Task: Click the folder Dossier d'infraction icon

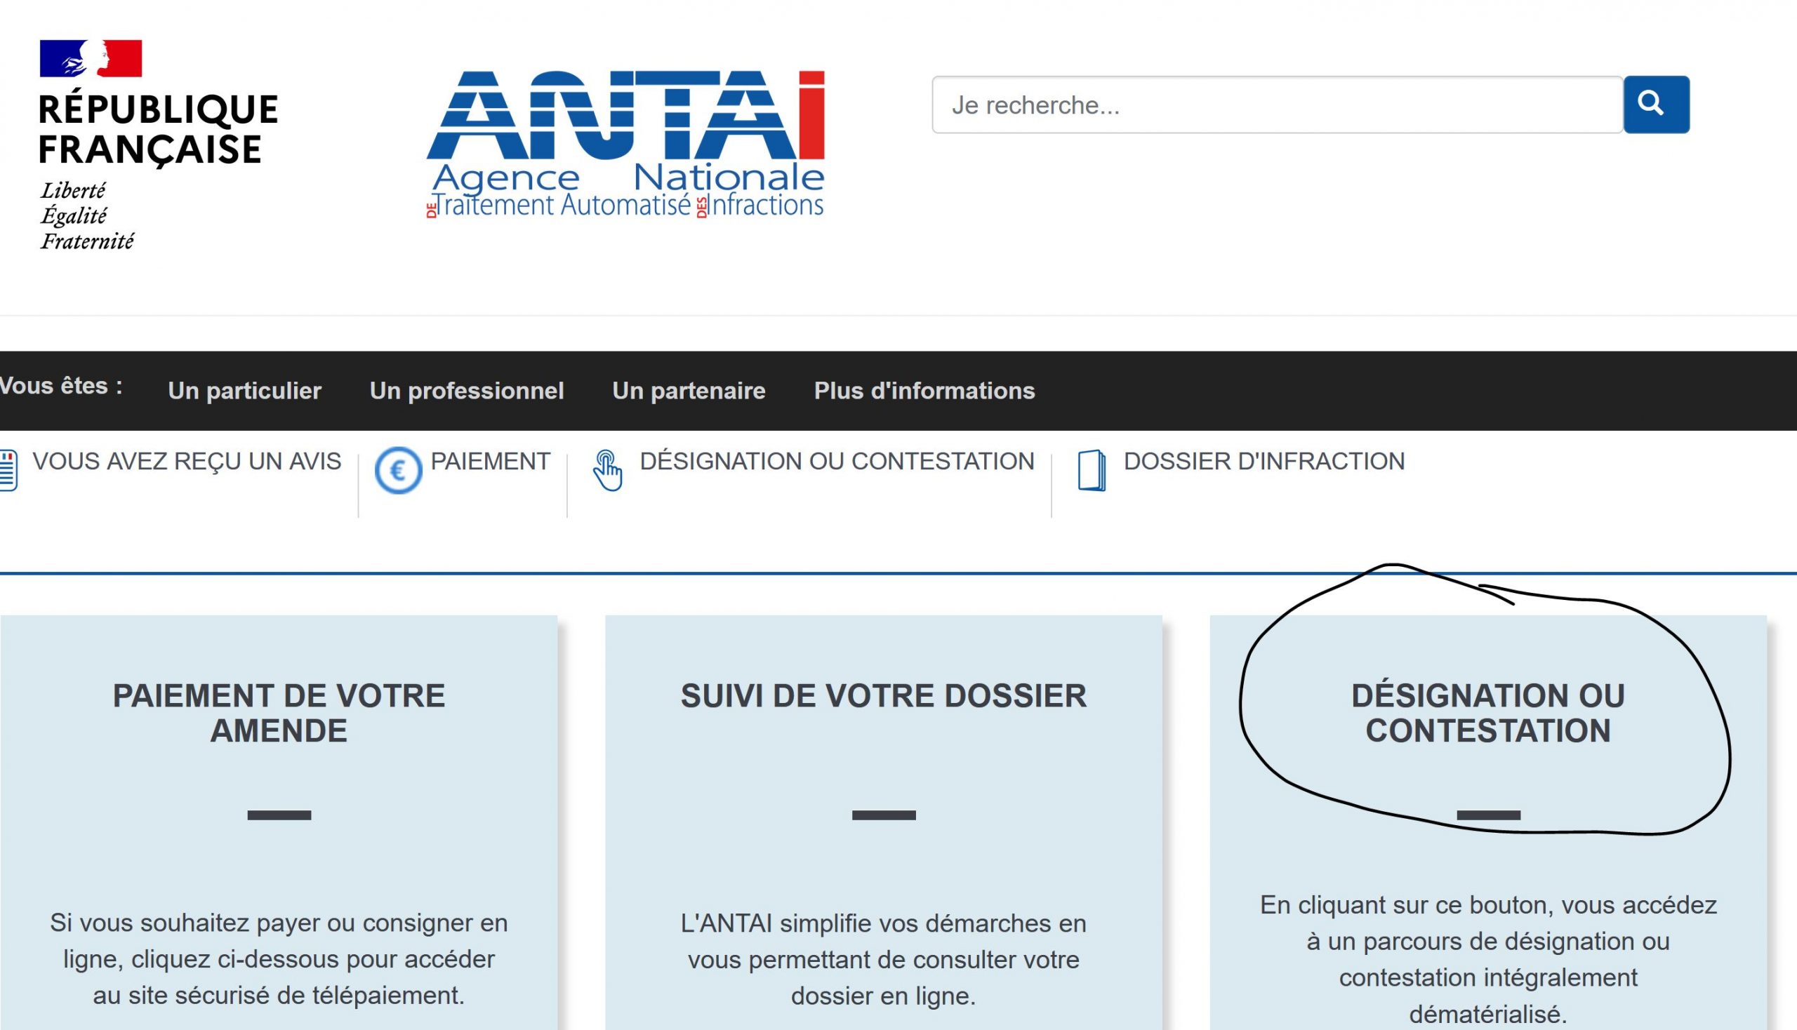Action: click(1092, 470)
